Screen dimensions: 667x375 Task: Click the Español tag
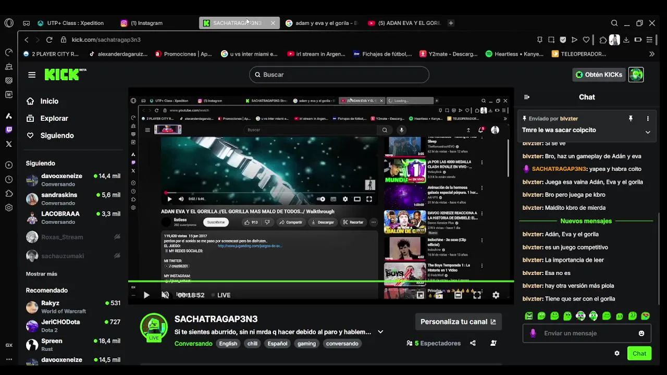277,344
